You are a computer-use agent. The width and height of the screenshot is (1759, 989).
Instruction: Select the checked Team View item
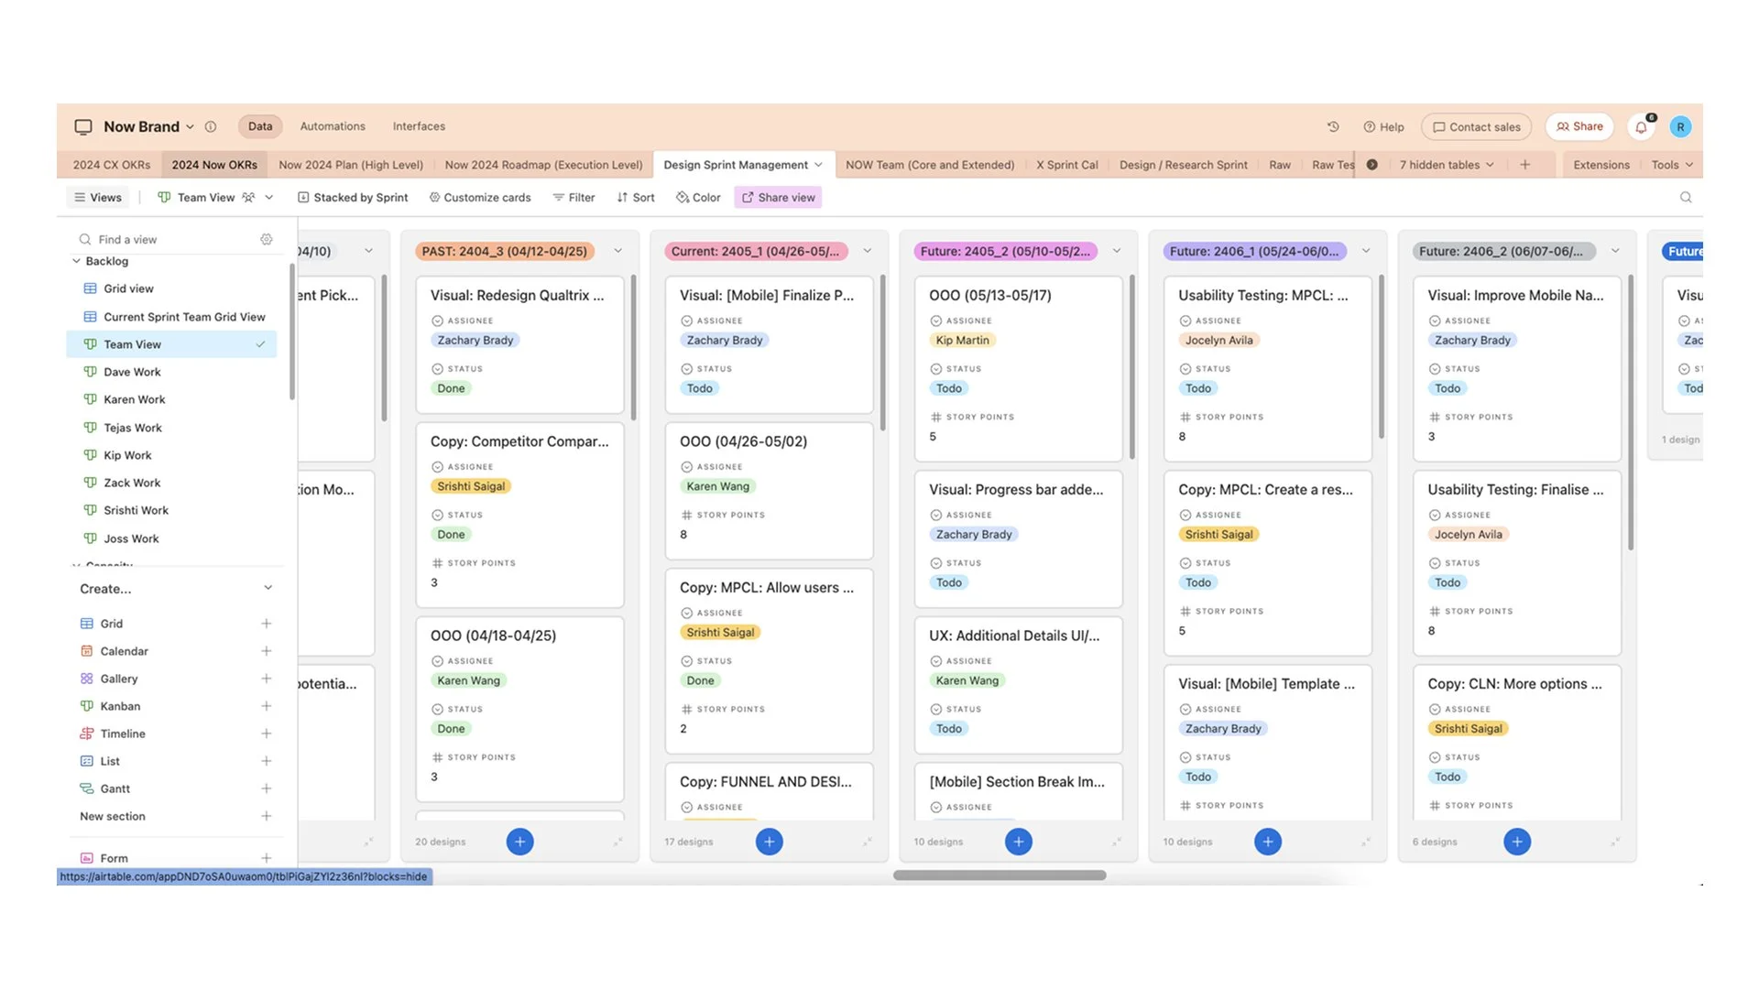click(x=171, y=344)
